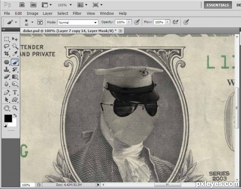Open the Image menu
241x189 pixels.
coord(33,14)
